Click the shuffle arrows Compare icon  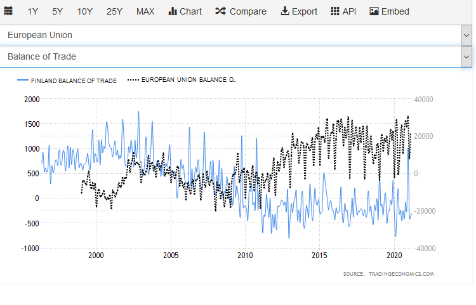click(220, 11)
